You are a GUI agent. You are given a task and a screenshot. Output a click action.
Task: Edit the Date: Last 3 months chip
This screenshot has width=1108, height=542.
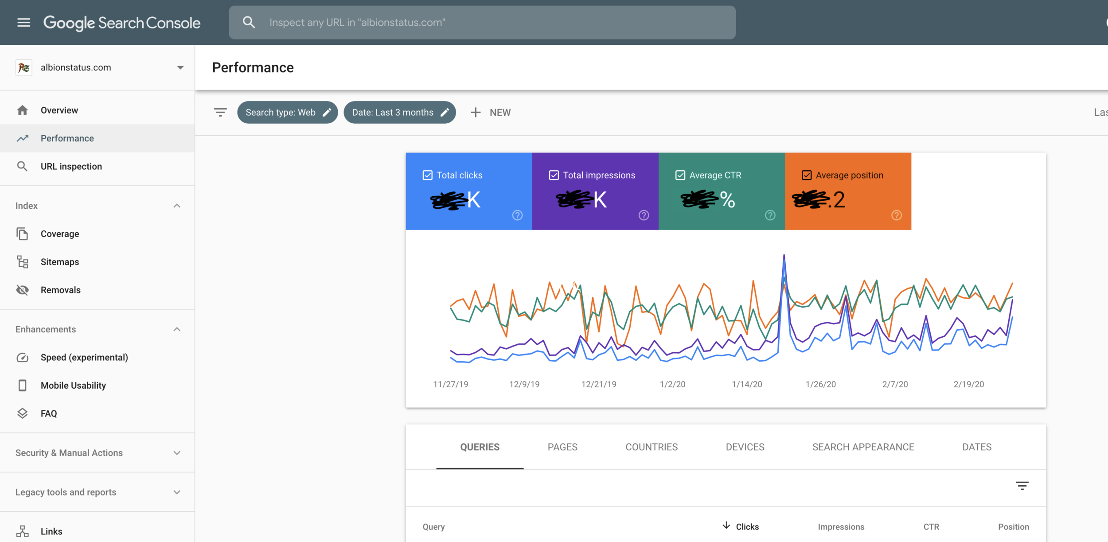point(400,113)
